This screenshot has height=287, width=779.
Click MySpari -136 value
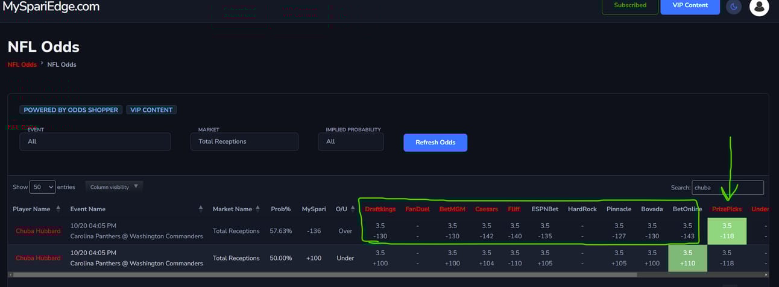(x=314, y=231)
